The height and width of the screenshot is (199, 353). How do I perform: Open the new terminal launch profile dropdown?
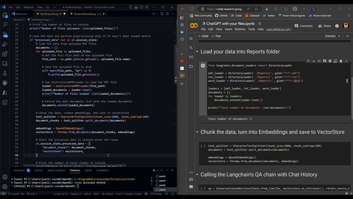tap(157, 170)
